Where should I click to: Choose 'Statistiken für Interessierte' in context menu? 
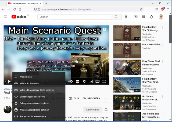click(33, 116)
